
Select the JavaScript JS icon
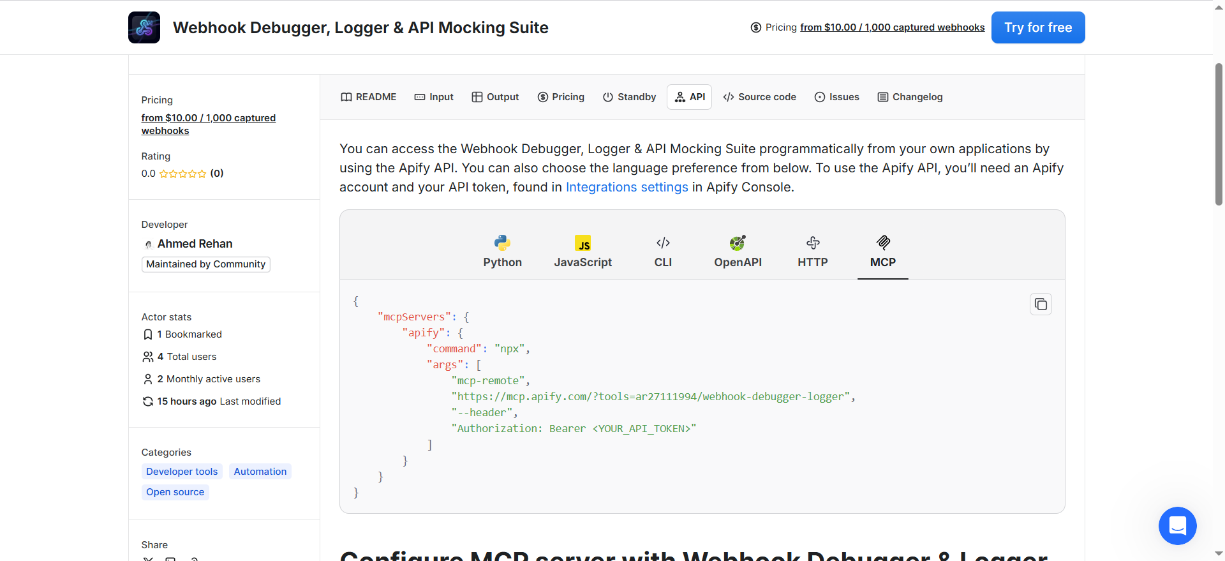[x=583, y=243]
